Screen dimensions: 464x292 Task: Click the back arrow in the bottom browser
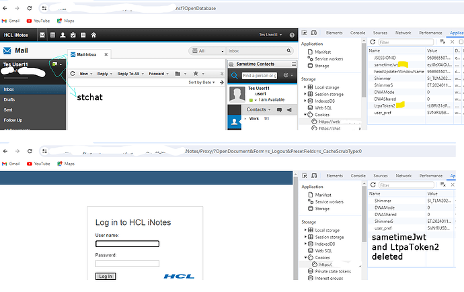[x=5, y=151]
